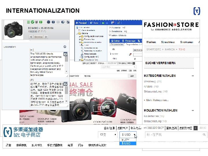Click the [en] description scrollbar thumb
This screenshot has height=156, width=208.
66,59
